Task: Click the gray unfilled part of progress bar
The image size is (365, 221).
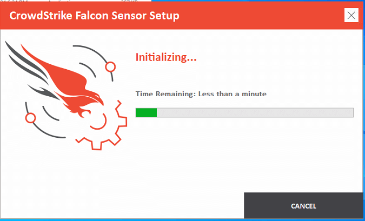Action: [255, 112]
